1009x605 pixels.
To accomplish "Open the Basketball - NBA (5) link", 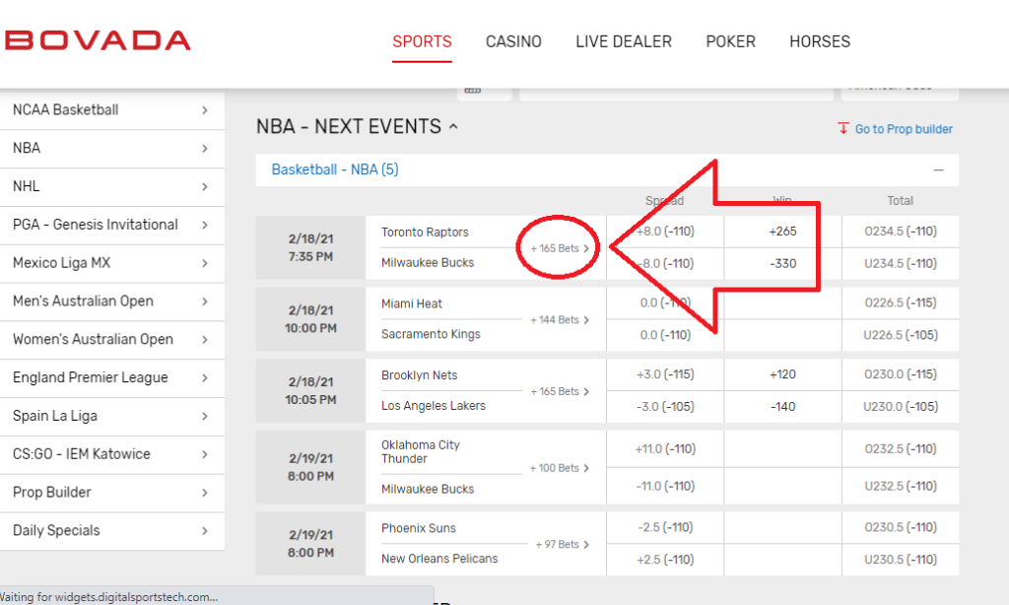I will (x=335, y=169).
